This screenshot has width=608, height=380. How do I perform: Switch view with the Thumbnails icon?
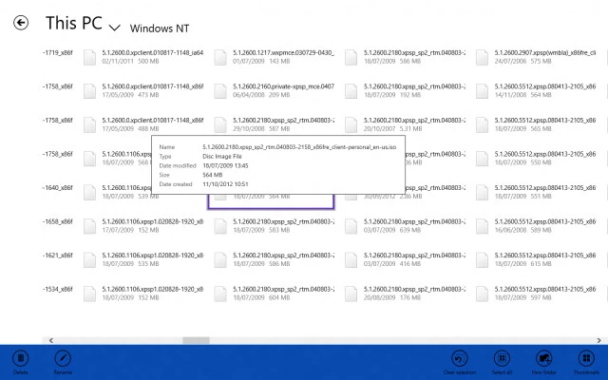pos(585,359)
